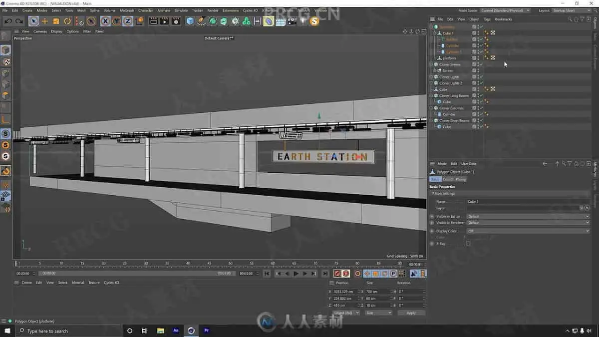Open the Simulate menu
This screenshot has width=599, height=337.
click(x=181, y=10)
